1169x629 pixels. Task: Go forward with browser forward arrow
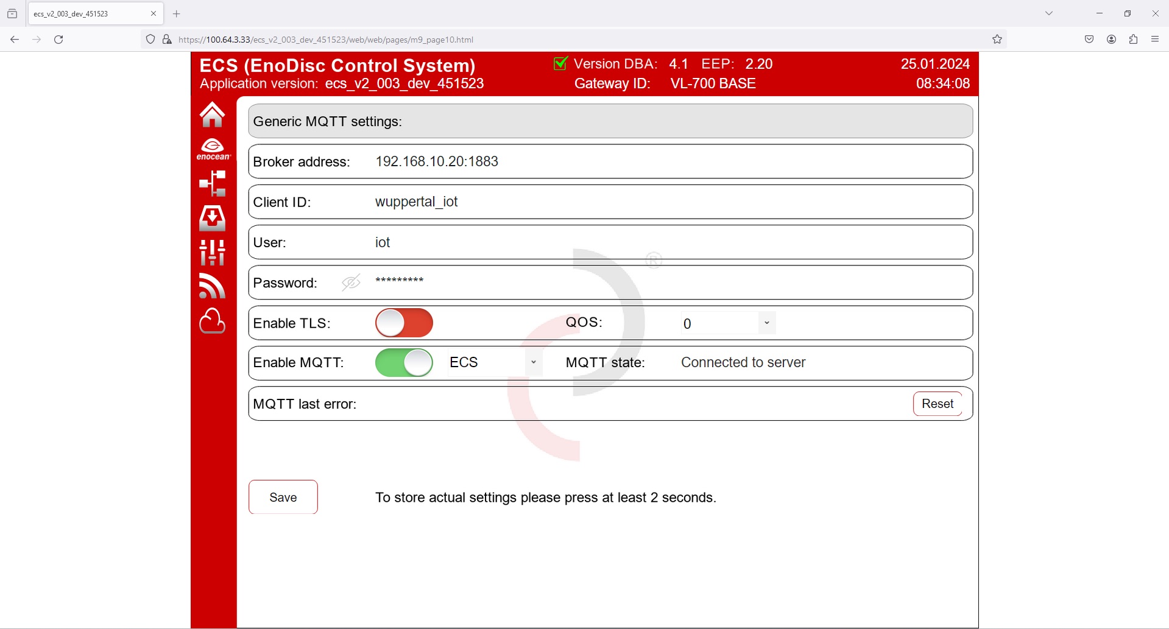tap(37, 40)
